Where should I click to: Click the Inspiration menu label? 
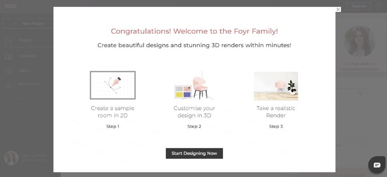tap(27, 56)
